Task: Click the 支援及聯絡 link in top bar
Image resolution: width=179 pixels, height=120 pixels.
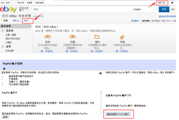Action: pos(39,3)
